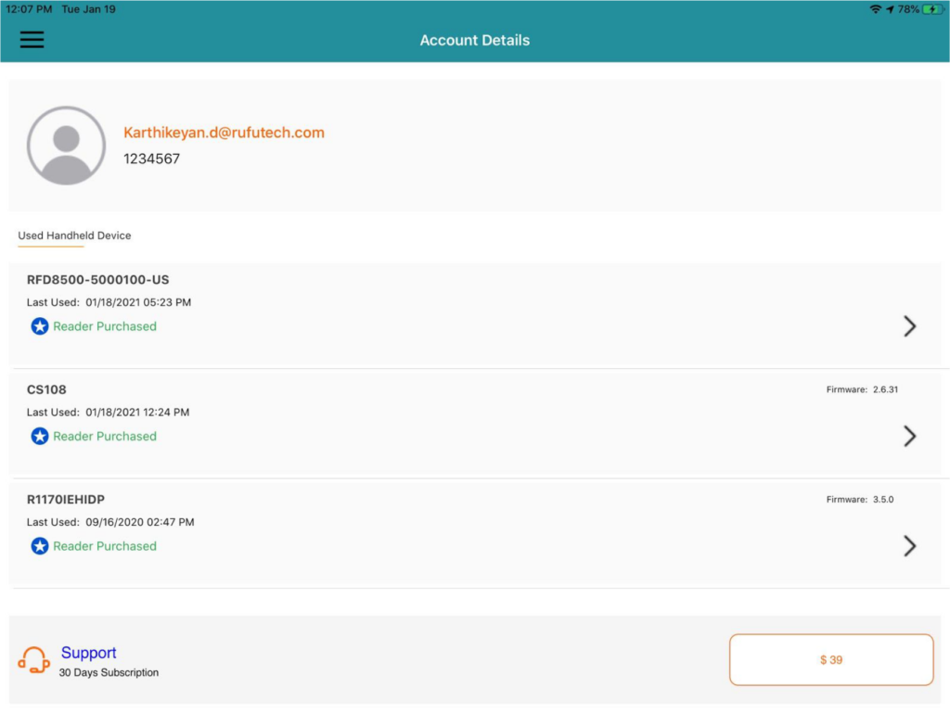Click the Account Details title
This screenshot has width=950, height=713.
[x=474, y=40]
